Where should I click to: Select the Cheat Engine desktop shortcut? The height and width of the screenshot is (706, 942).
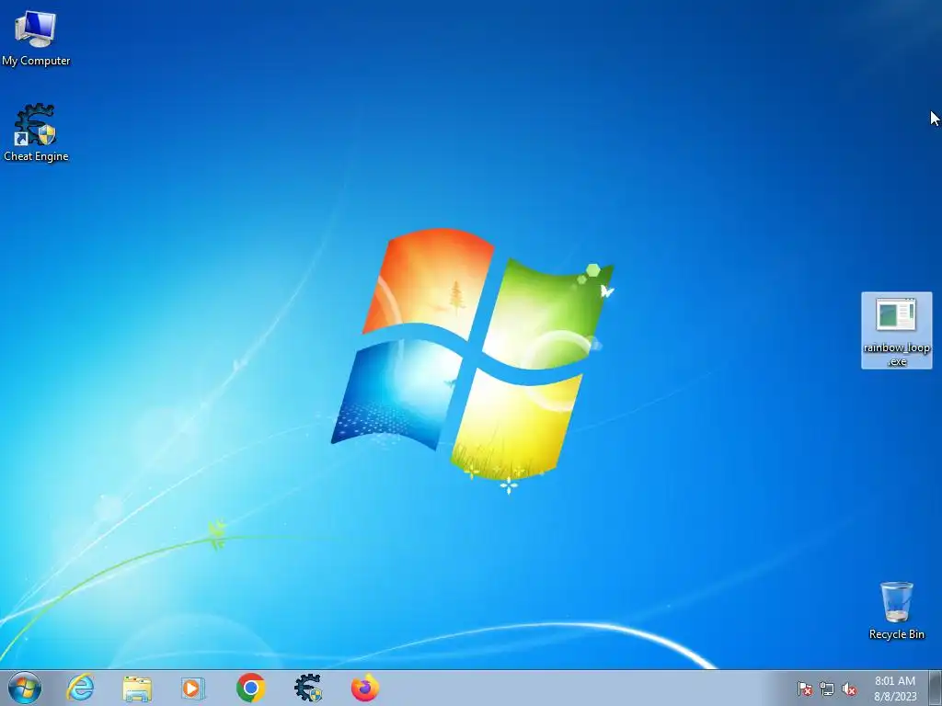pyautogui.click(x=36, y=132)
